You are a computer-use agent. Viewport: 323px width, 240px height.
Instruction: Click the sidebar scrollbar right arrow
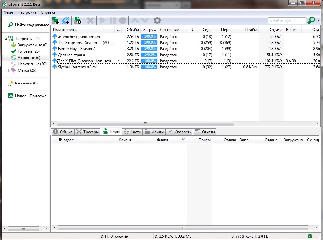tap(46, 229)
